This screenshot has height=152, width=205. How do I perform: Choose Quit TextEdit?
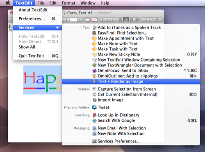(37, 56)
